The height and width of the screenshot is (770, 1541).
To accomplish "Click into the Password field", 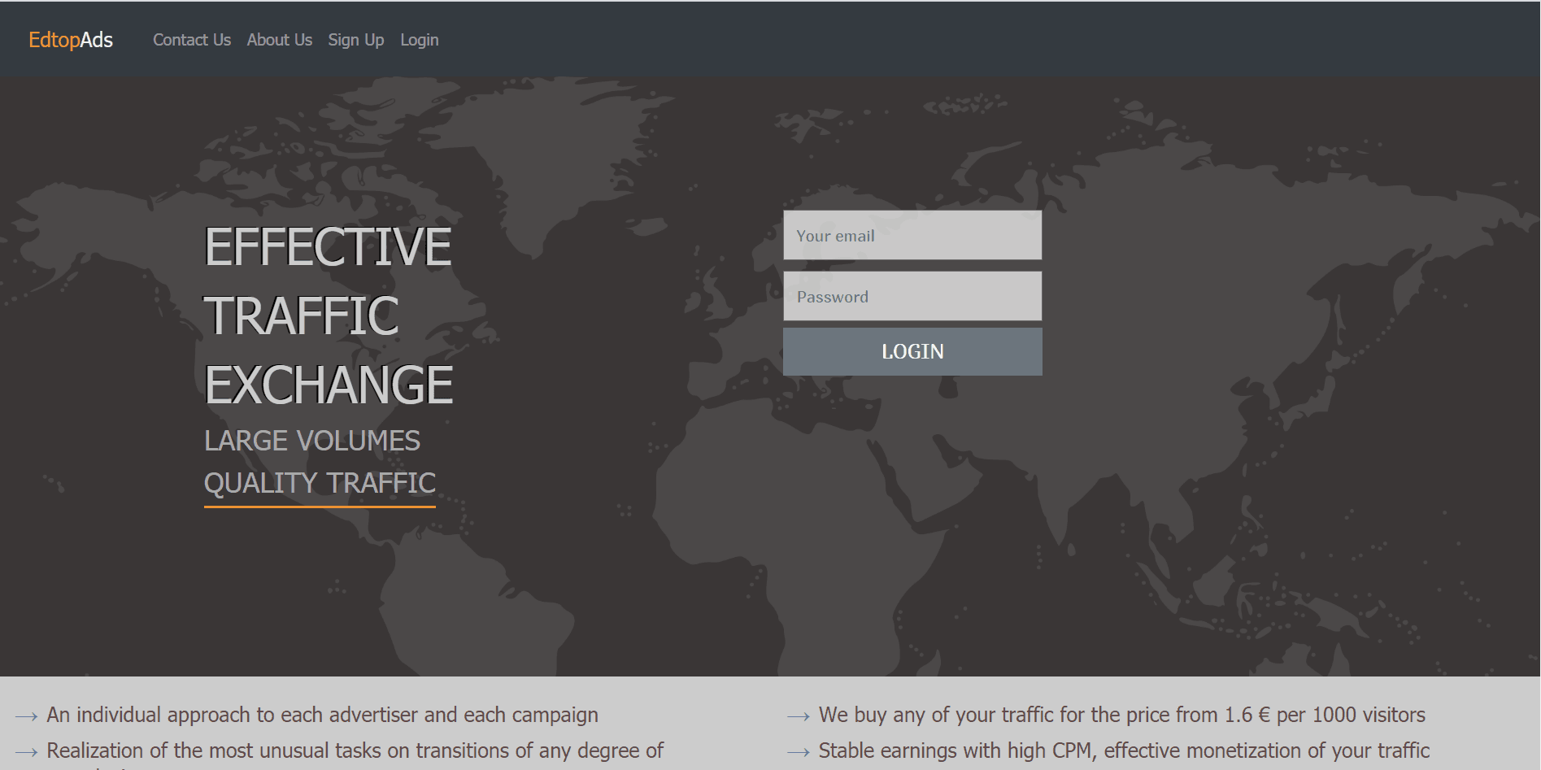I will point(912,297).
